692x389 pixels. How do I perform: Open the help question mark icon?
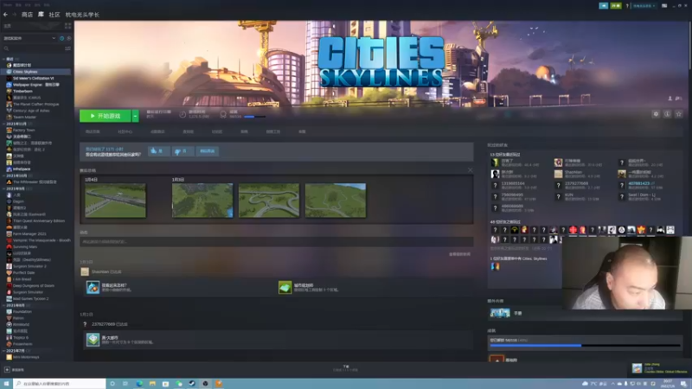[627, 6]
